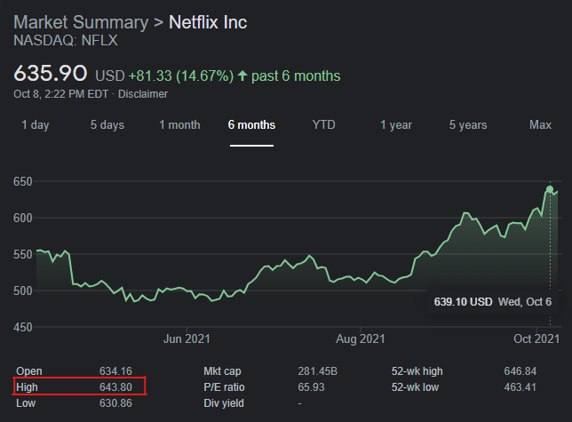Click the P/E ratio label
The image size is (572, 422).
coord(224,387)
